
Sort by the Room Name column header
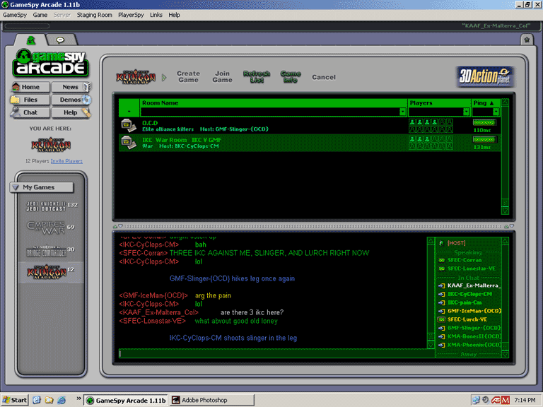click(x=274, y=102)
